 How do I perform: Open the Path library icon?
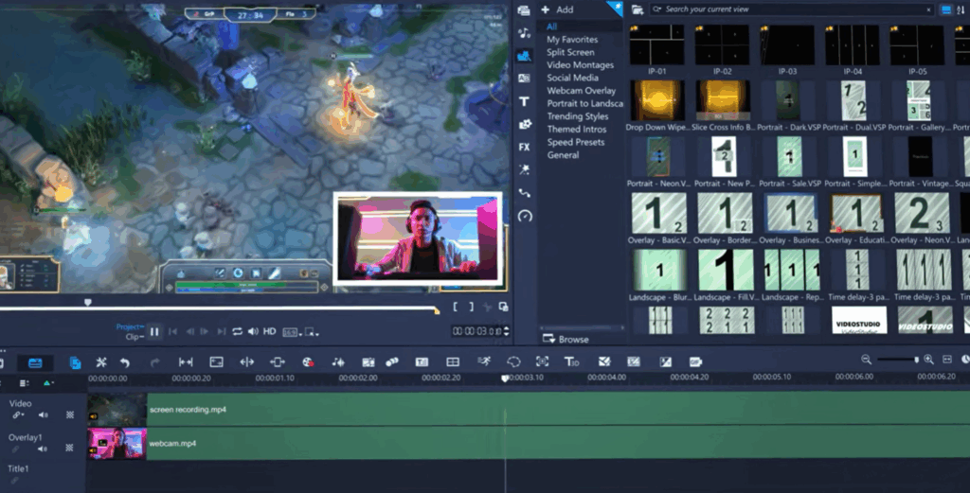pyautogui.click(x=524, y=193)
